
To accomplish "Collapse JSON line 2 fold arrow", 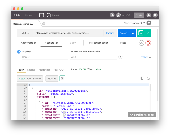I will click(x=27, y=88).
